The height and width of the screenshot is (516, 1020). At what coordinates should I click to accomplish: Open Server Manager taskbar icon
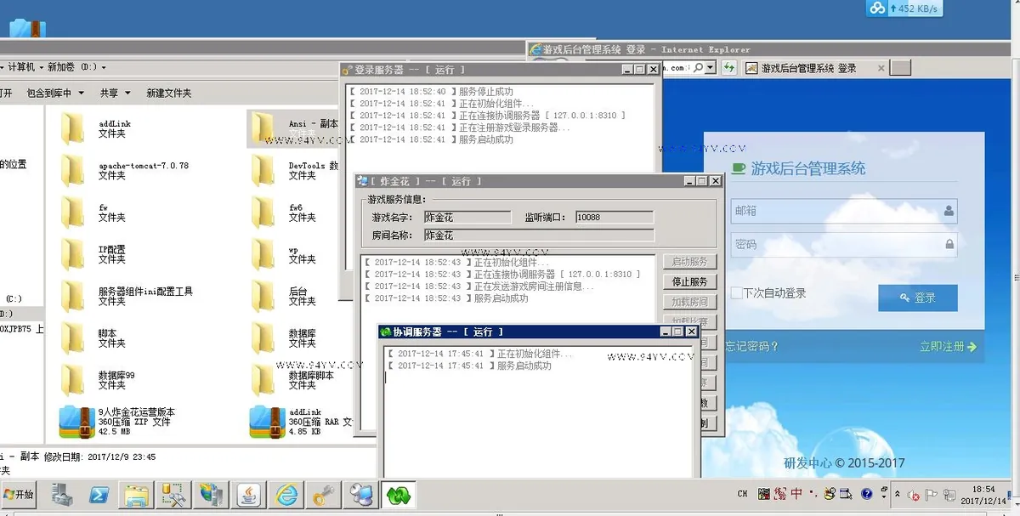(61, 494)
